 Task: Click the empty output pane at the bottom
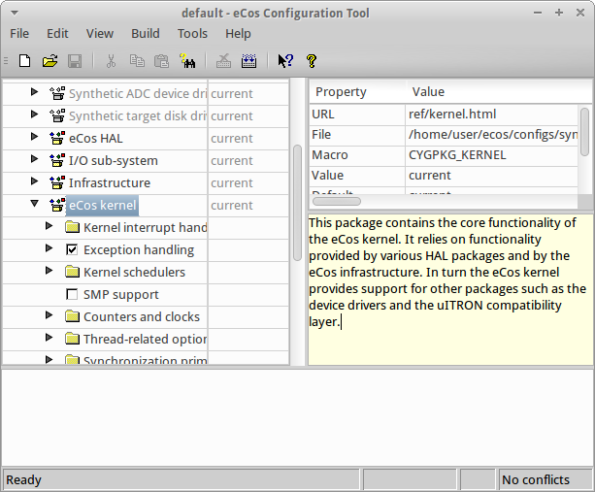point(297,417)
